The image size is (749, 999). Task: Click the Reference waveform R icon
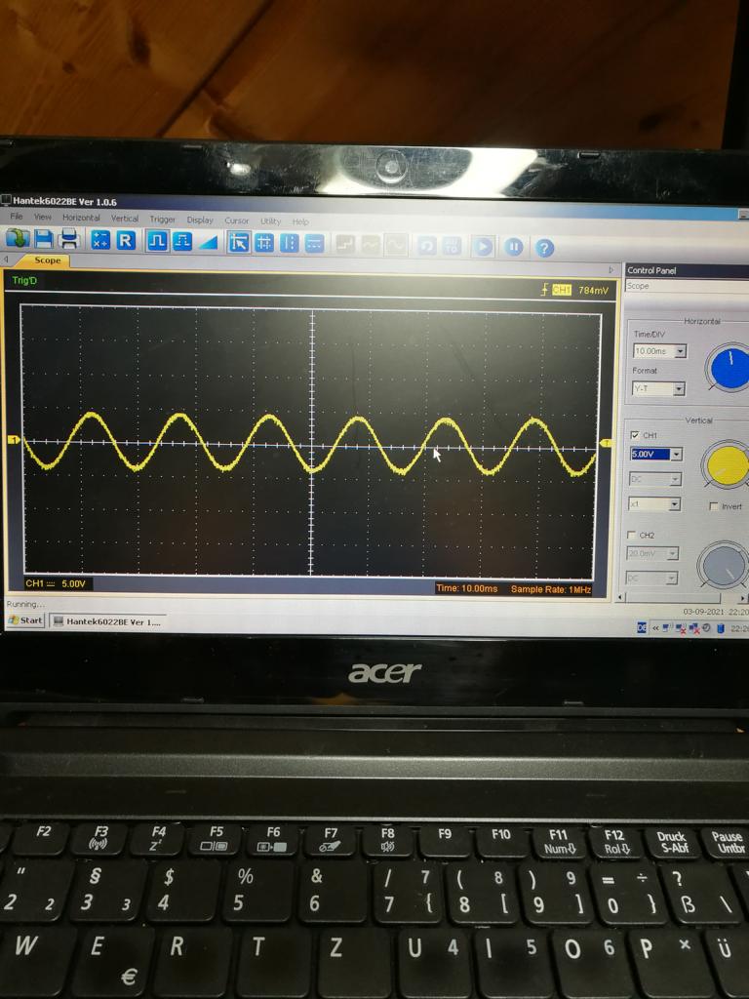(x=126, y=241)
